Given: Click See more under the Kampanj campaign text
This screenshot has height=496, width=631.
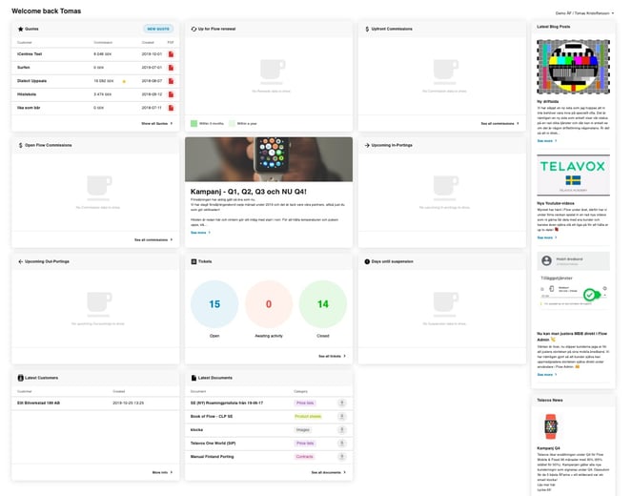Looking at the screenshot, I should click(x=200, y=232).
